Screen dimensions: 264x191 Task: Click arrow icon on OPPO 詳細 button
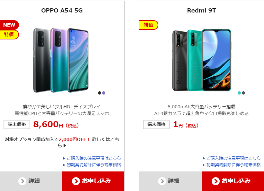[x=22, y=181]
